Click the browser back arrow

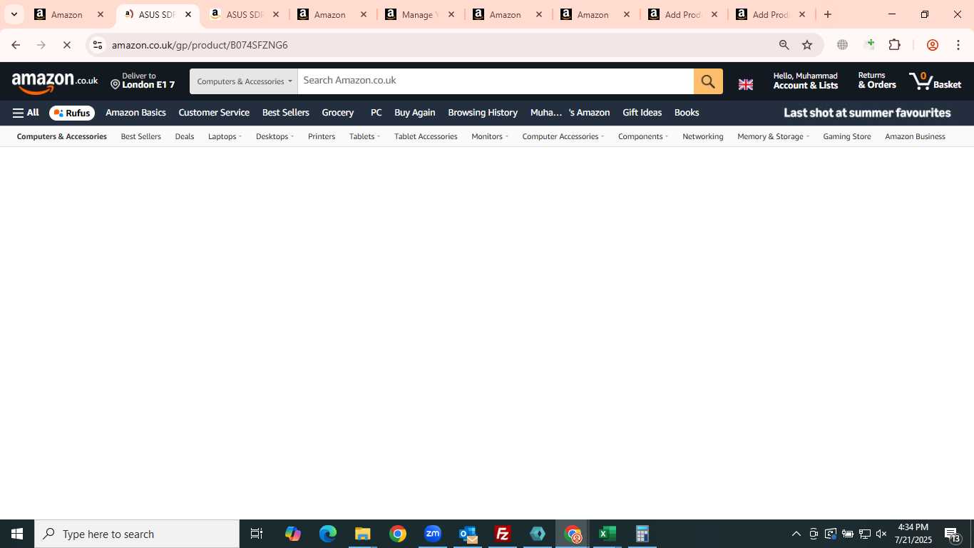16,45
